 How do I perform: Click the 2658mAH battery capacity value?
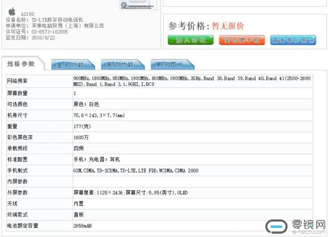click(x=83, y=225)
